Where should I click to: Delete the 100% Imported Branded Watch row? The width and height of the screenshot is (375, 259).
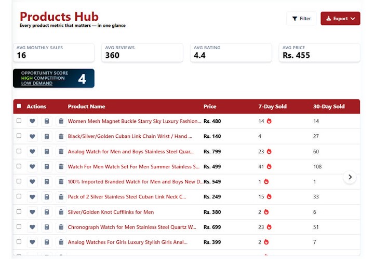[x=61, y=182]
